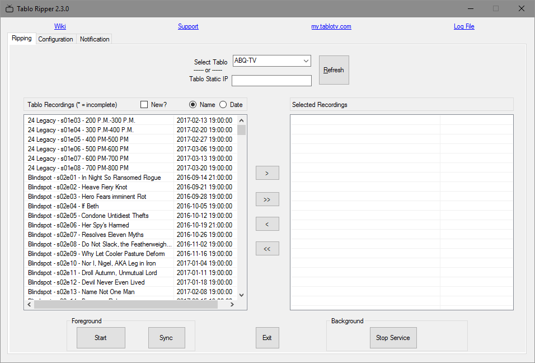This screenshot has height=363, width=535.
Task: Click the < button to remove selected recording
Action: [x=267, y=224]
